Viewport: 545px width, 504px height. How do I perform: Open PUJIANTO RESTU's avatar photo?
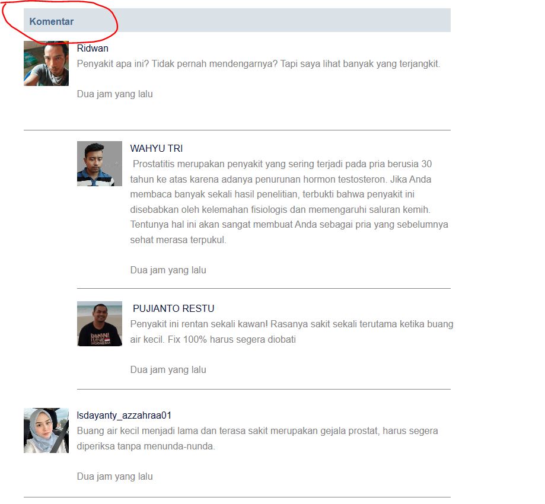click(x=100, y=324)
